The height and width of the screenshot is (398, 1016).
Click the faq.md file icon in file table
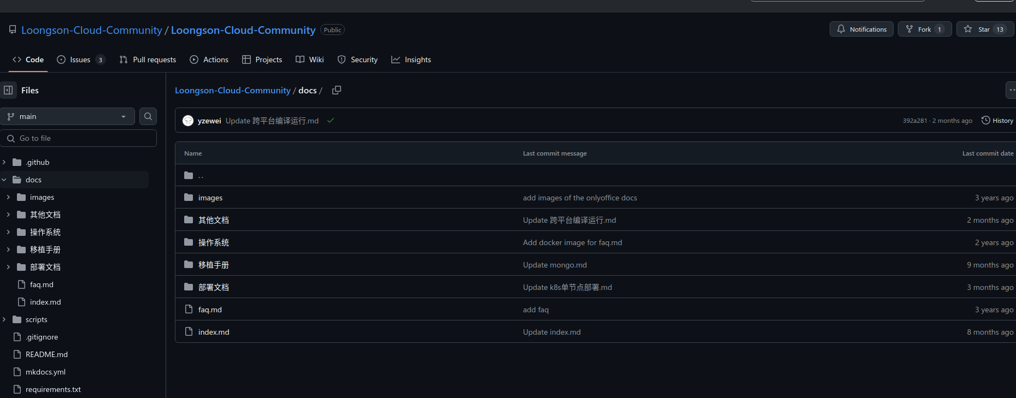pos(189,310)
